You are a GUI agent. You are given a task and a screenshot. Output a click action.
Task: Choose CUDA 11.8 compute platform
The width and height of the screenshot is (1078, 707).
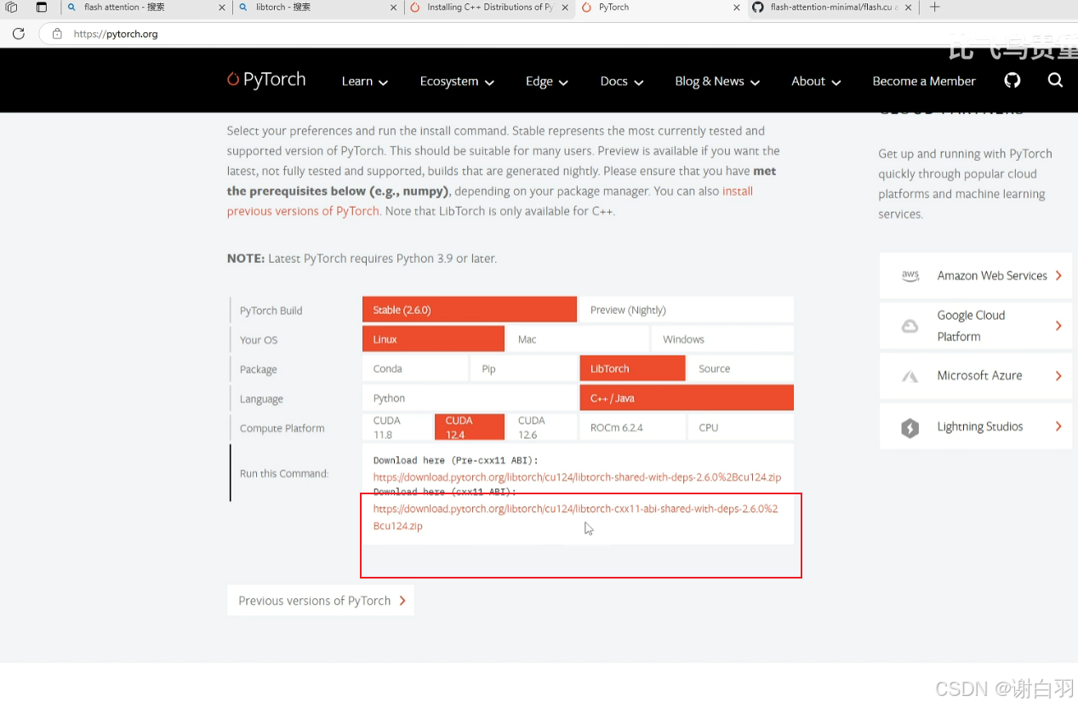(x=397, y=427)
